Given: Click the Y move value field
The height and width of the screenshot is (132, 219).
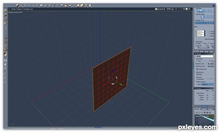Looking at the screenshot, I should pyautogui.click(x=200, y=33).
